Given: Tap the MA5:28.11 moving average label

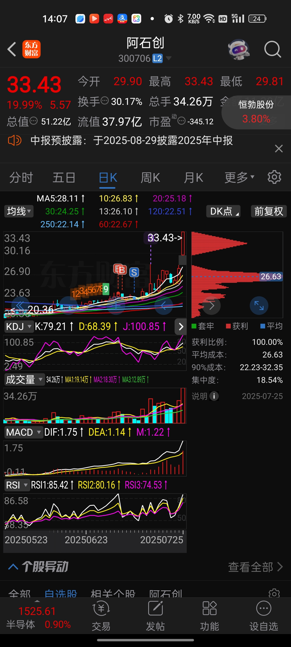Looking at the screenshot, I should [61, 198].
